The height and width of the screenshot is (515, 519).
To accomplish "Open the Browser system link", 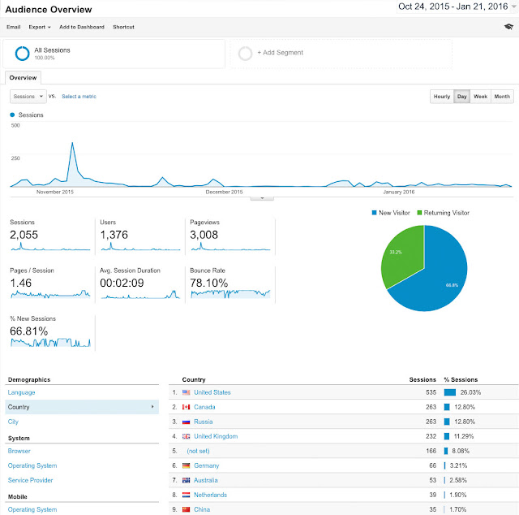I will (x=19, y=451).
